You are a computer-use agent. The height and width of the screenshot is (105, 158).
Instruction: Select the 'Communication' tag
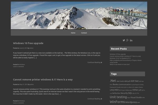coord(125,85)
